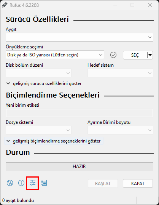The width and height of the screenshot is (159, 205).
Task: Show the log via notepad icon
Action: pyautogui.click(x=44, y=183)
